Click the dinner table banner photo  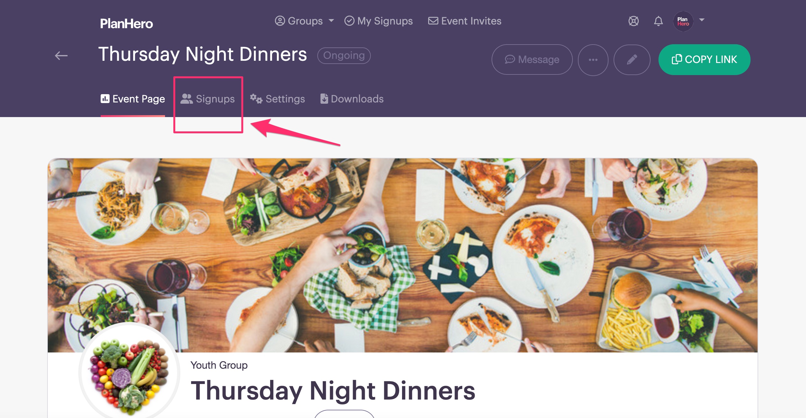(403, 255)
